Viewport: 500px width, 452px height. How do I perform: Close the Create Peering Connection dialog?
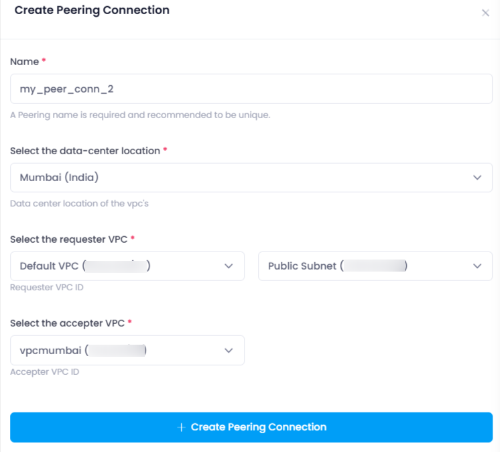pyautogui.click(x=485, y=13)
